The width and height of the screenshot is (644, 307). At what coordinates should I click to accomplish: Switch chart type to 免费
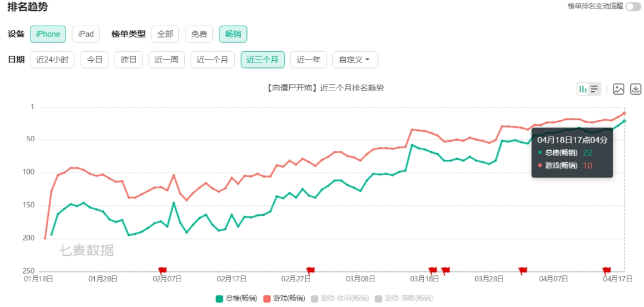click(199, 34)
